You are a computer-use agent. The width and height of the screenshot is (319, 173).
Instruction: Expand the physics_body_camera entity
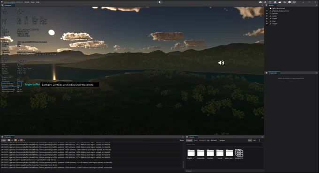(x=267, y=11)
